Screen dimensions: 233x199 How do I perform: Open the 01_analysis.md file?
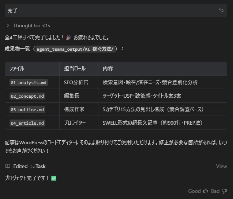coord(28,83)
